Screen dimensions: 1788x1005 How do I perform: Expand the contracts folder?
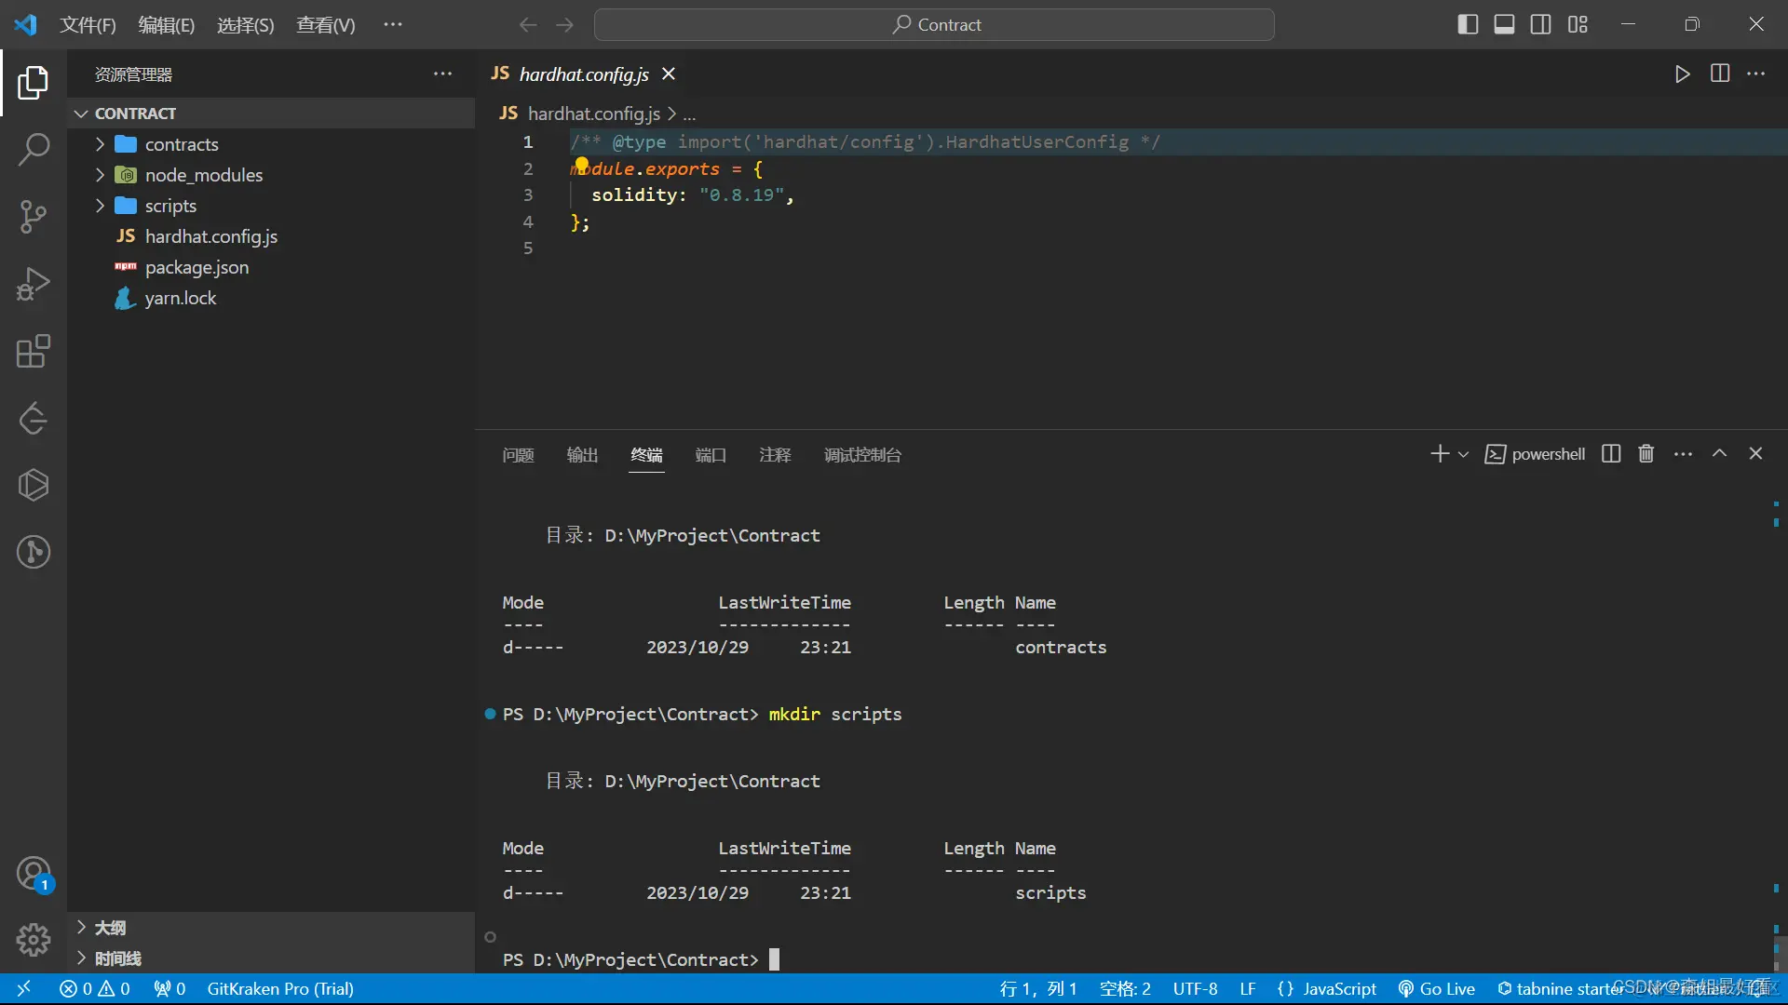181,144
